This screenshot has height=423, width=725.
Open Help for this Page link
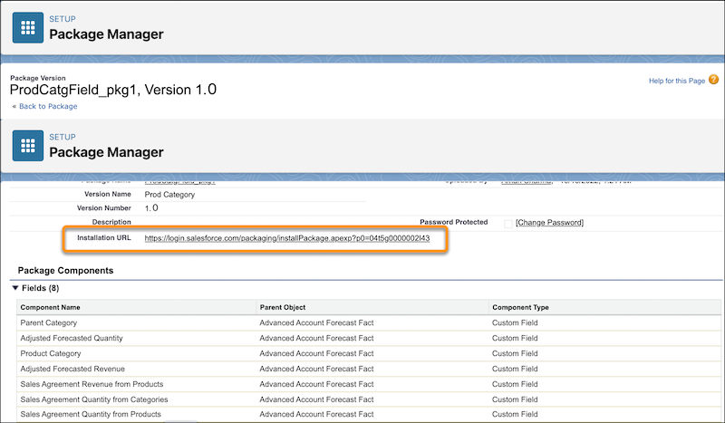(x=676, y=81)
